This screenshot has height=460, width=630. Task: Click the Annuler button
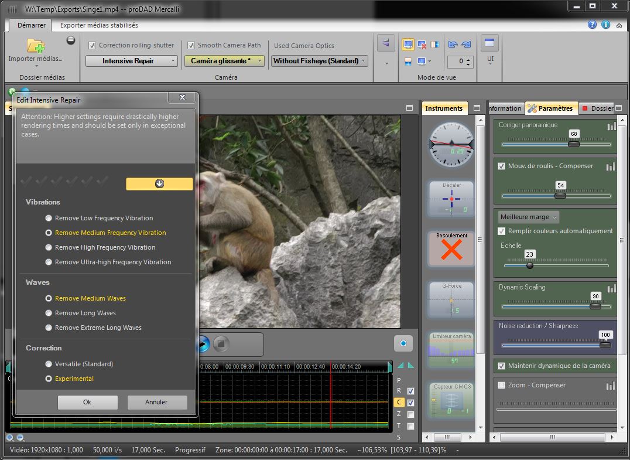[156, 402]
